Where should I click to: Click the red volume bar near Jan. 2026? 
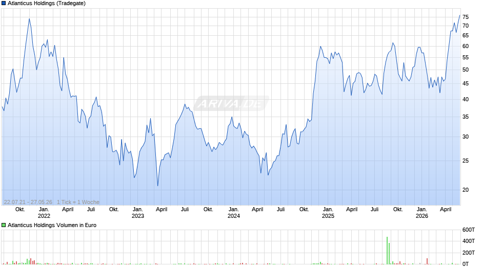tap(427, 261)
